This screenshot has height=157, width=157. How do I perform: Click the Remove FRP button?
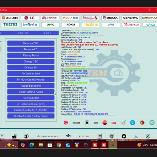(x=31, y=43)
